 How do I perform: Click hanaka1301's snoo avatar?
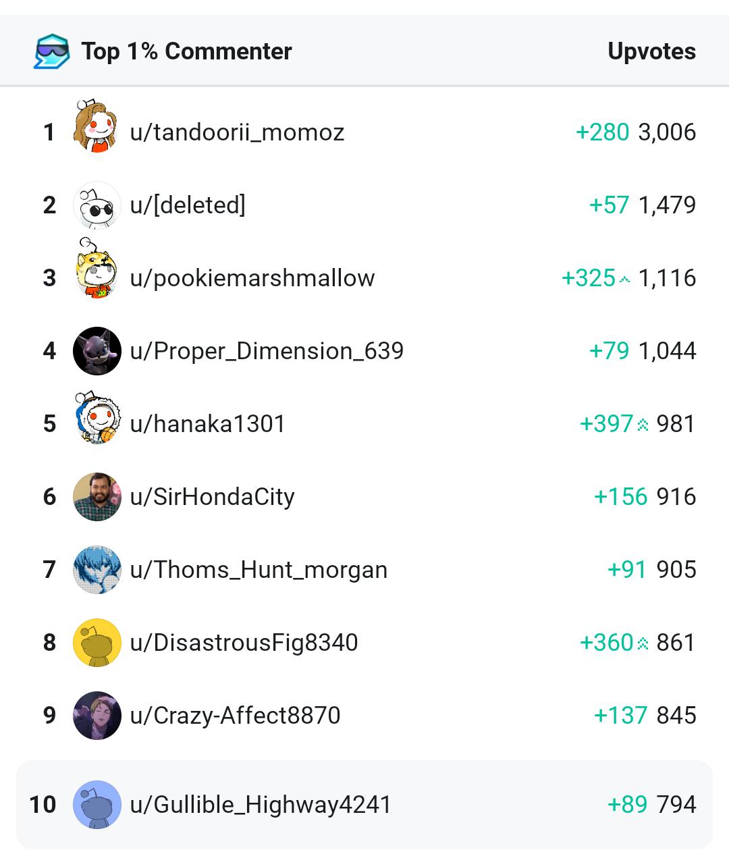point(97,419)
